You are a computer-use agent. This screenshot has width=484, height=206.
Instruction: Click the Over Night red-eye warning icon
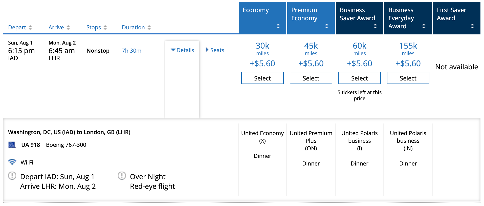click(x=122, y=176)
